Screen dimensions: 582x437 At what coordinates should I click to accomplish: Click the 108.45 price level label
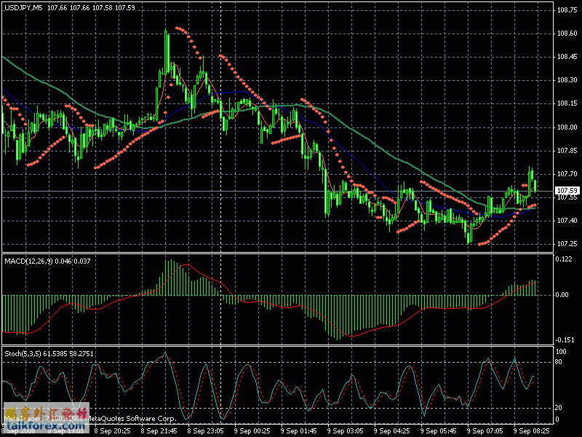(567, 57)
